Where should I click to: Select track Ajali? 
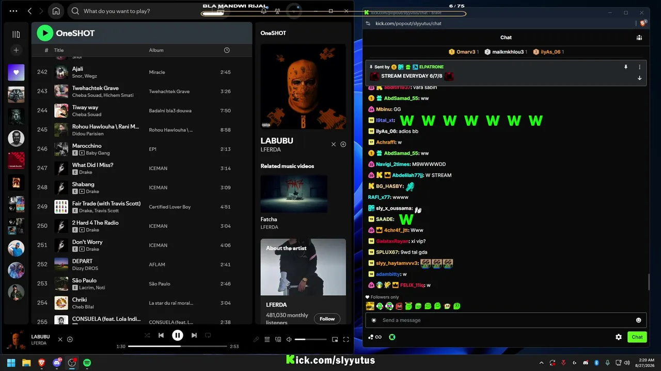[77, 69]
